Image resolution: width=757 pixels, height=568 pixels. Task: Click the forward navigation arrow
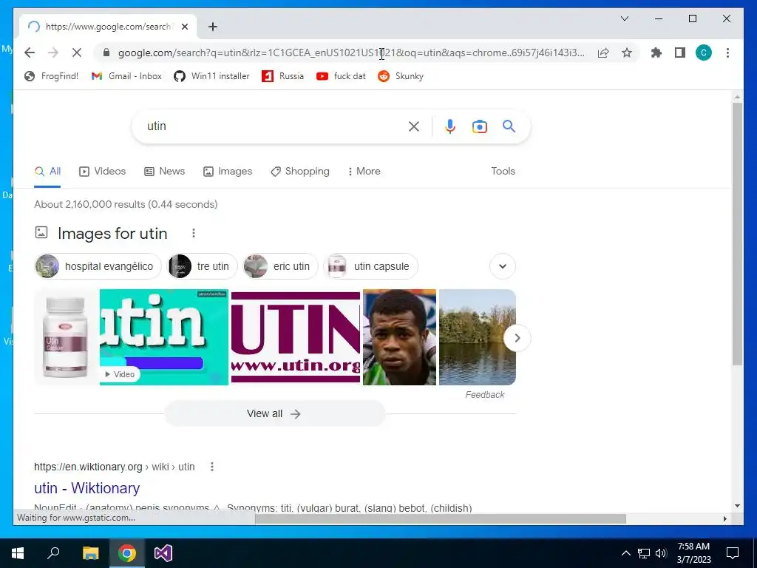point(53,53)
